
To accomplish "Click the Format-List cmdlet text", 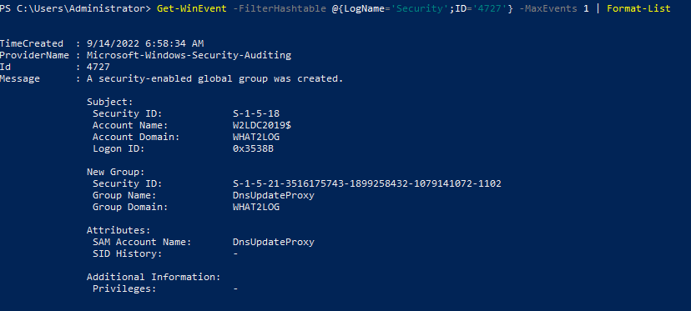I will 638,9.
